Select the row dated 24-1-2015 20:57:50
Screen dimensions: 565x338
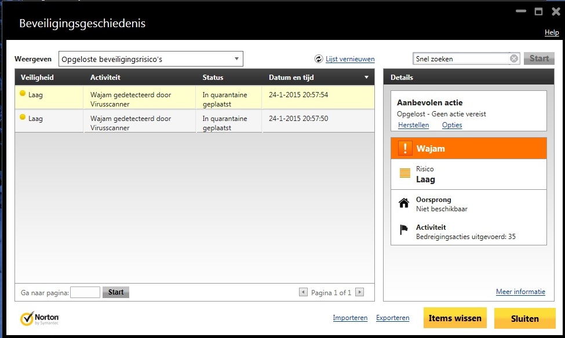point(195,121)
